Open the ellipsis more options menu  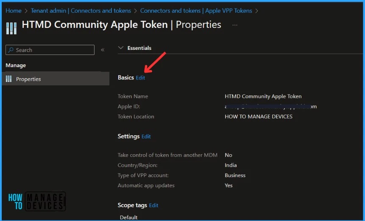click(x=235, y=25)
